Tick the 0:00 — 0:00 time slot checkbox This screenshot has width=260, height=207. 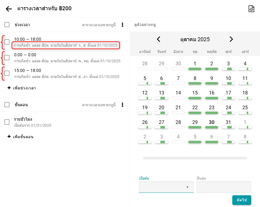[x=7, y=58]
